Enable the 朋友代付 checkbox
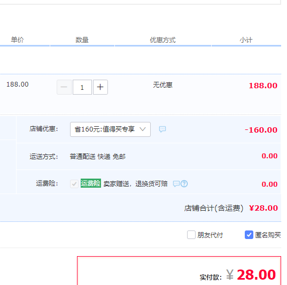287x285 pixels. point(191,235)
